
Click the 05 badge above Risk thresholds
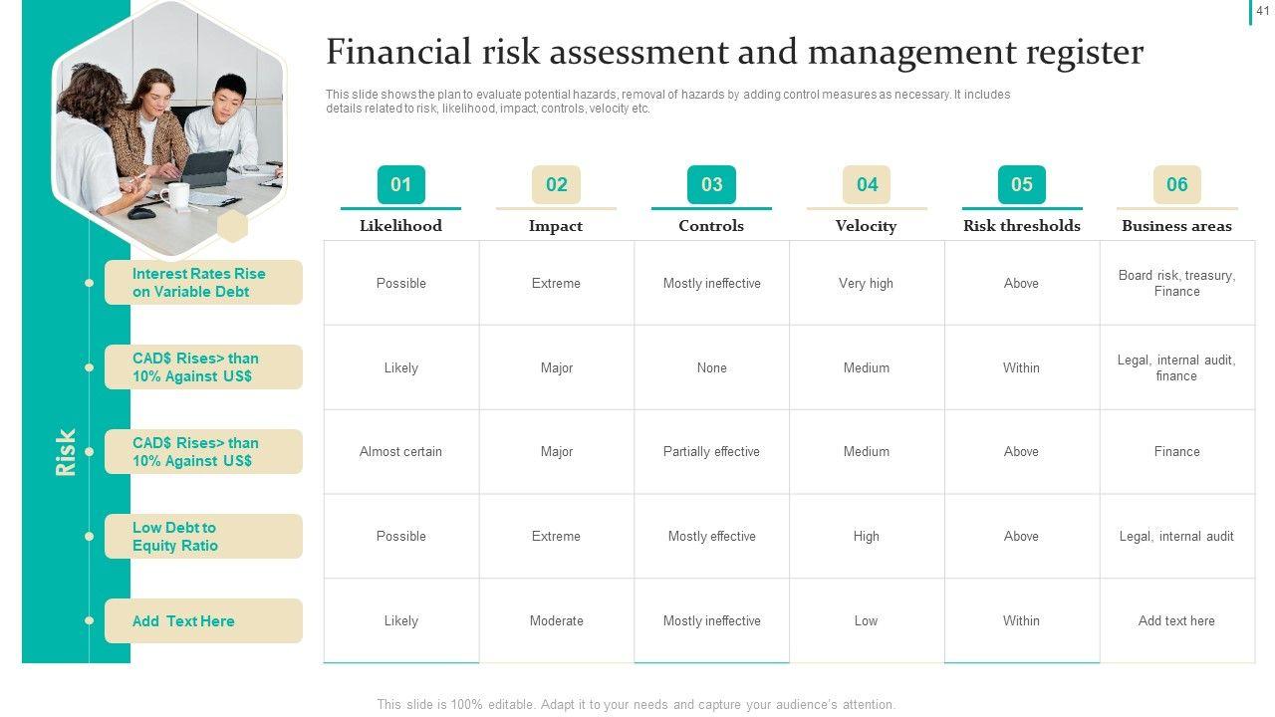(1022, 184)
